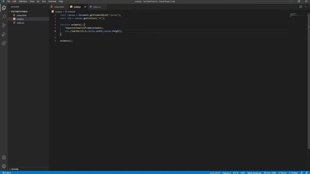Open the Selection menu

tap(23, 1)
